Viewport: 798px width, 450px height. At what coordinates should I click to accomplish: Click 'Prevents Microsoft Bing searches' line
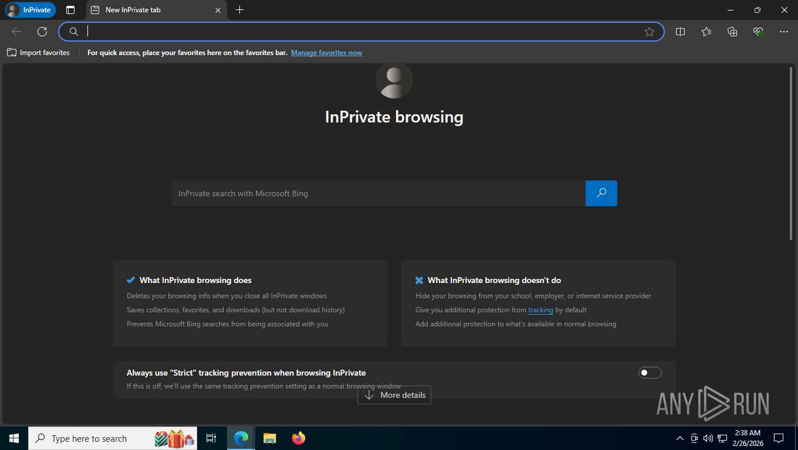[x=228, y=324]
